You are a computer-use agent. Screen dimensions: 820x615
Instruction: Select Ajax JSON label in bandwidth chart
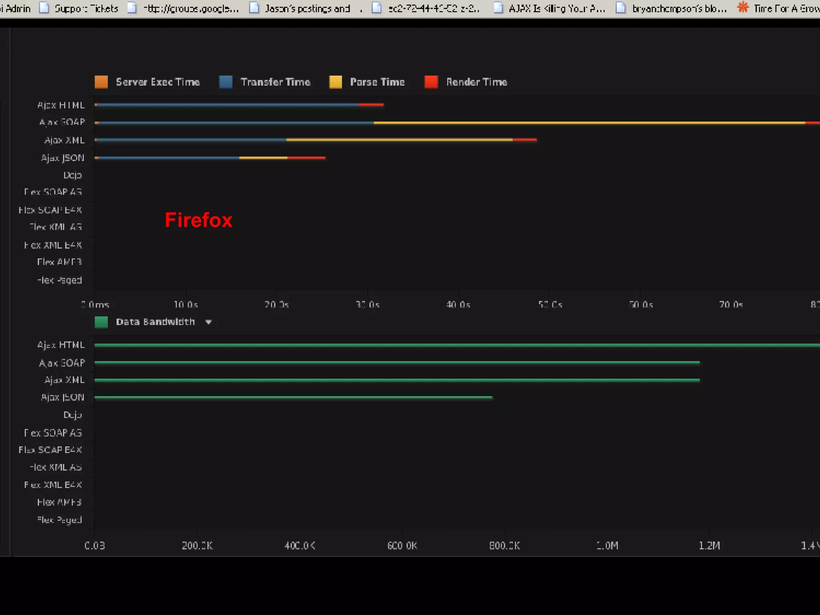[62, 398]
